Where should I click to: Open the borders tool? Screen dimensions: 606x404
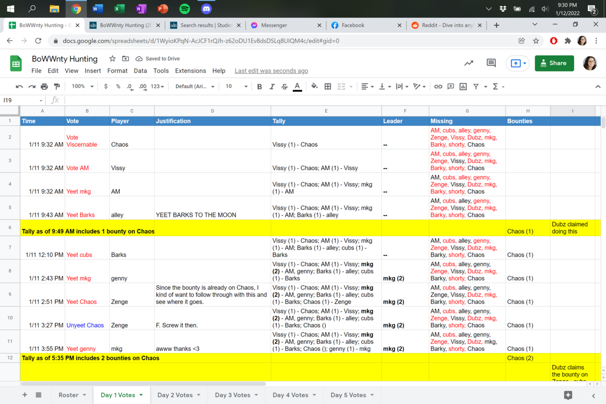click(328, 86)
